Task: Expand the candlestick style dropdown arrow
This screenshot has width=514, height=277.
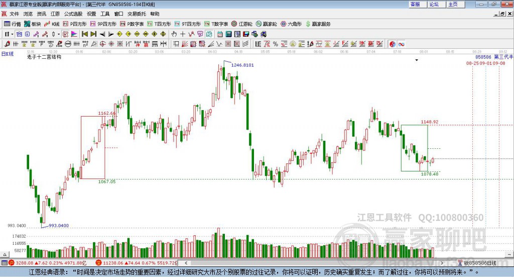Action: [59, 34]
